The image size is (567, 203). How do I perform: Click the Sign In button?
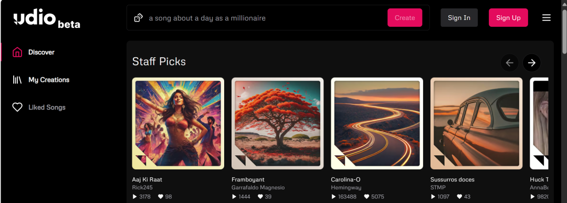tap(459, 18)
